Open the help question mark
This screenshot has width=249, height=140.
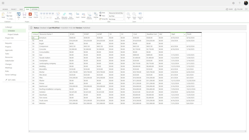pos(240,3)
